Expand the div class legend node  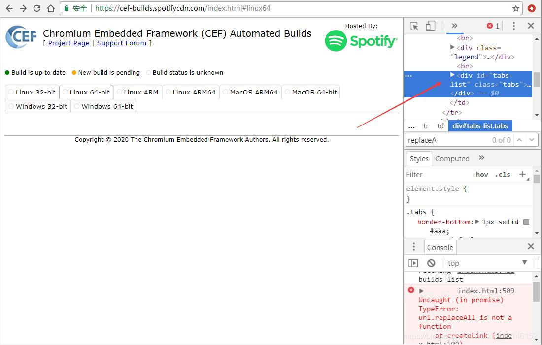tap(452, 47)
